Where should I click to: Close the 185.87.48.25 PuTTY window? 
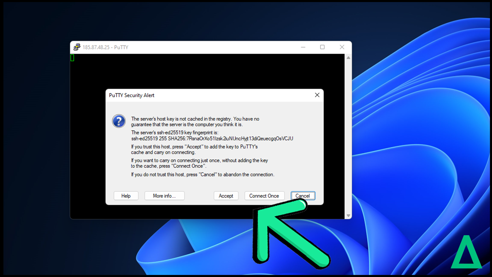point(342,47)
